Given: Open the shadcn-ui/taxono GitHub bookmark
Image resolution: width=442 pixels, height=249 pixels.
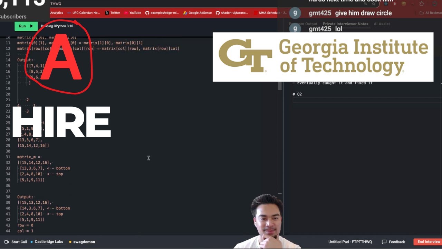Looking at the screenshot, I should (232, 13).
